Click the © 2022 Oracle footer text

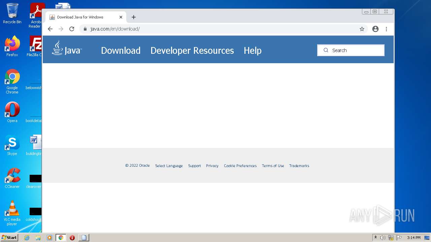(137, 165)
